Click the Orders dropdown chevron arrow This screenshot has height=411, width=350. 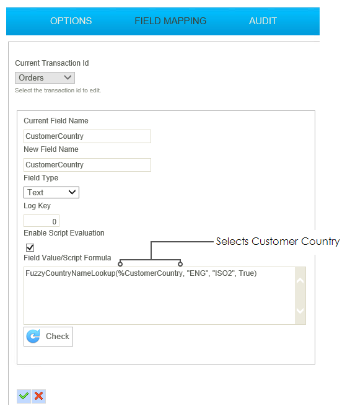(x=68, y=77)
